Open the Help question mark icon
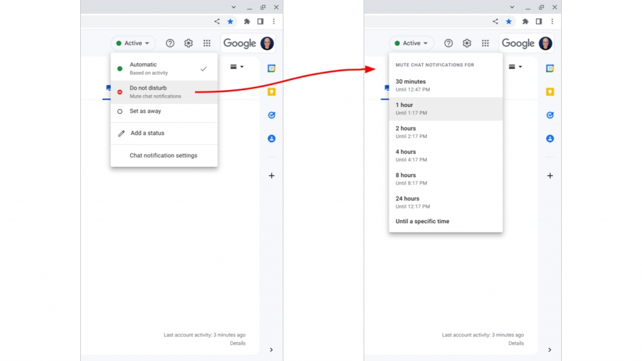This screenshot has width=642, height=361. [169, 43]
